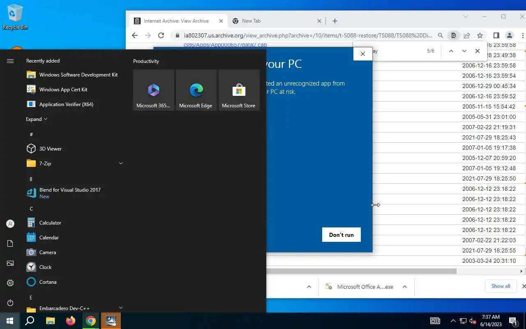This screenshot has height=329, width=526.
Task: Open Chrome tab search dropdown
Action: click(x=466, y=16)
